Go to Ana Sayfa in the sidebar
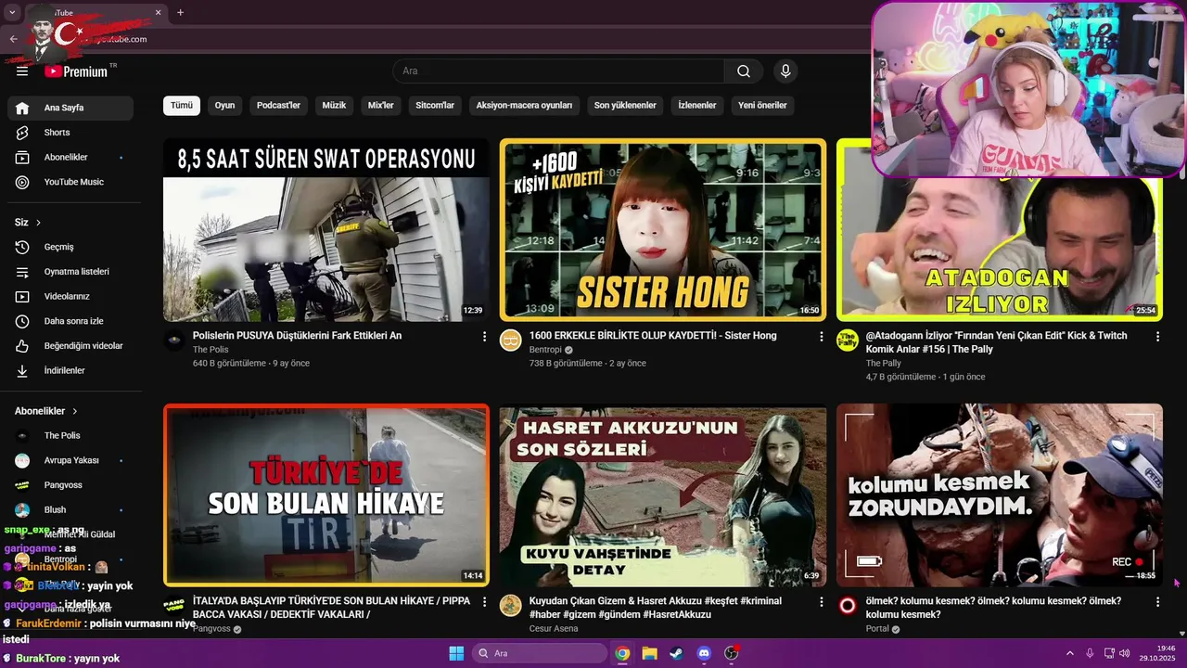The width and height of the screenshot is (1187, 668). tap(70, 108)
